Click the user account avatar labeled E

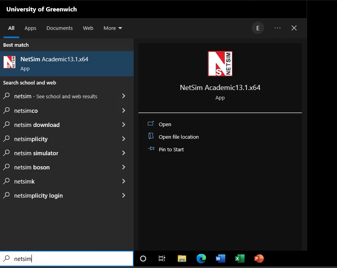(258, 28)
